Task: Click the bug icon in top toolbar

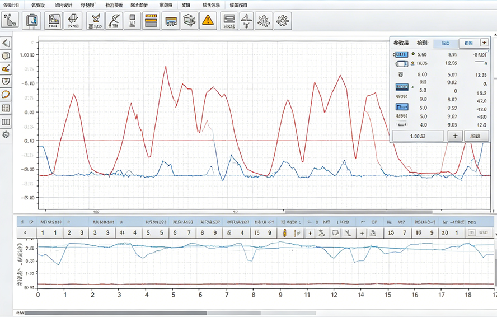Action: 264,21
